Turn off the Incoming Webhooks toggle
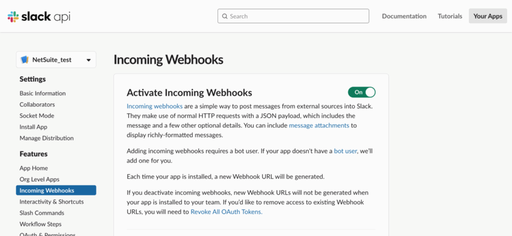 click(x=362, y=92)
